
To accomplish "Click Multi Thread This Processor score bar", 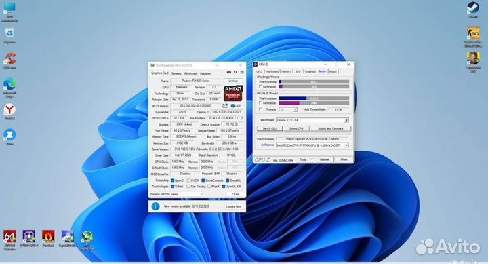I will (x=314, y=98).
